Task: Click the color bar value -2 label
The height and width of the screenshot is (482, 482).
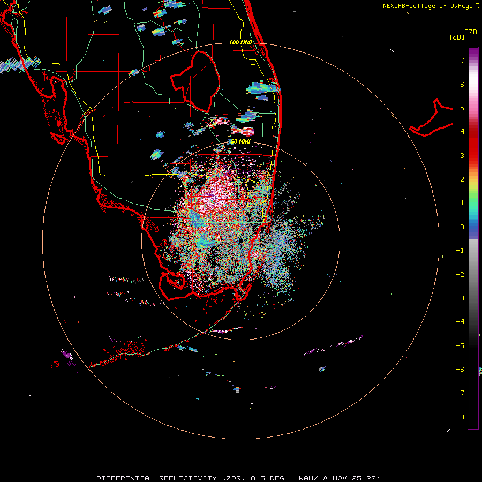Action: tap(460, 275)
